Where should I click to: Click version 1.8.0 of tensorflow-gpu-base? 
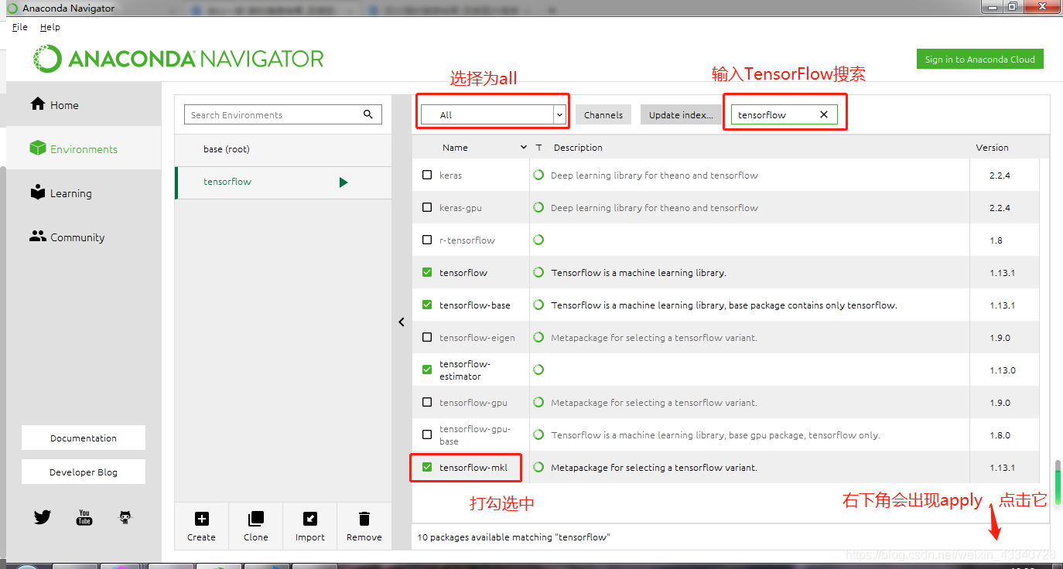1000,434
